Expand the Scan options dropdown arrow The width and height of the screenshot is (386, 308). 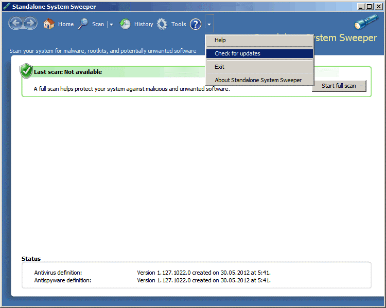[111, 24]
